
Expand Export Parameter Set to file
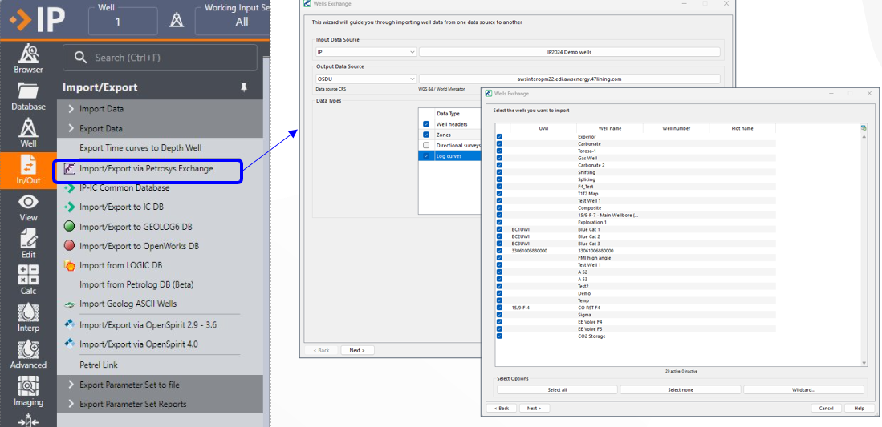click(160, 385)
